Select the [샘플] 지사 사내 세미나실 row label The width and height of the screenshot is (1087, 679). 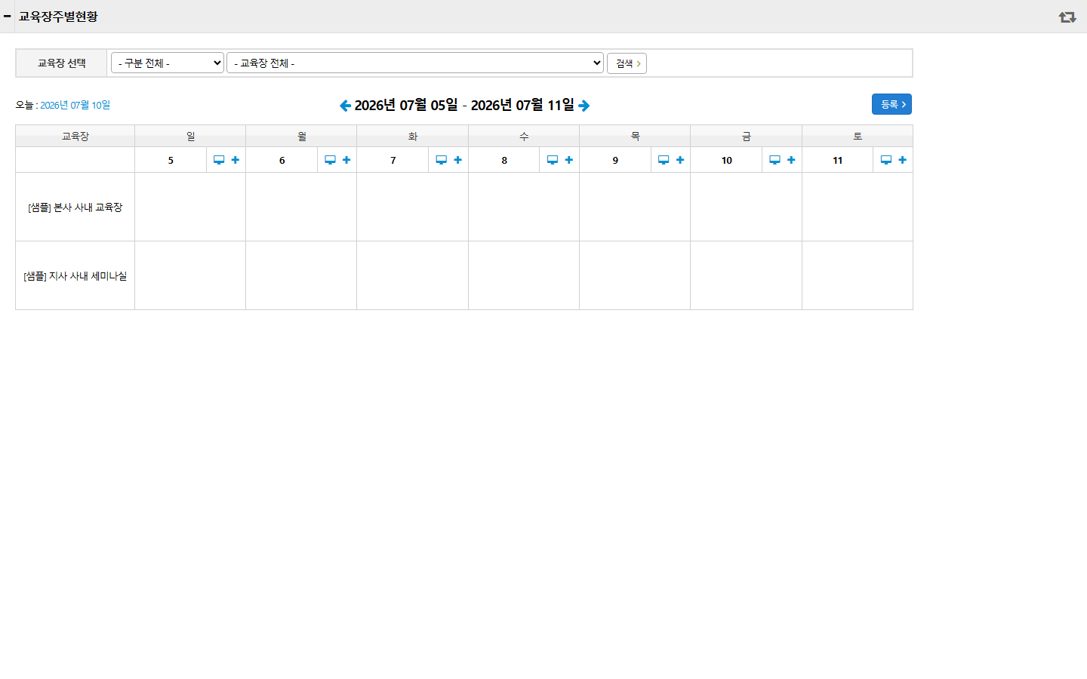point(75,275)
